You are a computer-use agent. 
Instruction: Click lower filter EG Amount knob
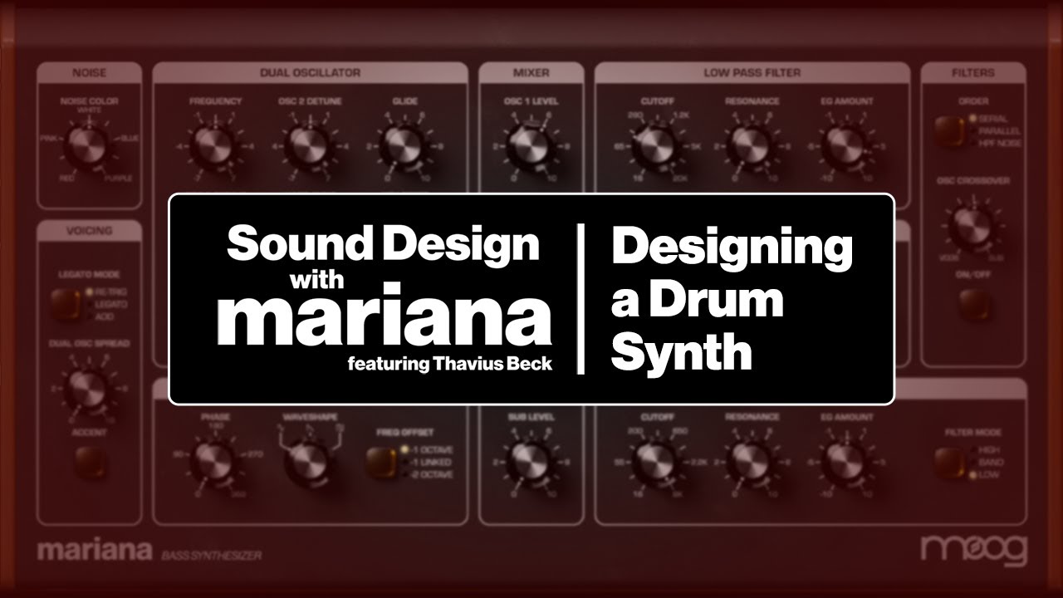coord(846,461)
